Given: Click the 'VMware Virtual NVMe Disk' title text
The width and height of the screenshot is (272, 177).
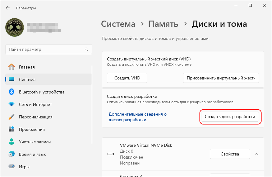Looking at the screenshot, I should pyautogui.click(x=146, y=145).
